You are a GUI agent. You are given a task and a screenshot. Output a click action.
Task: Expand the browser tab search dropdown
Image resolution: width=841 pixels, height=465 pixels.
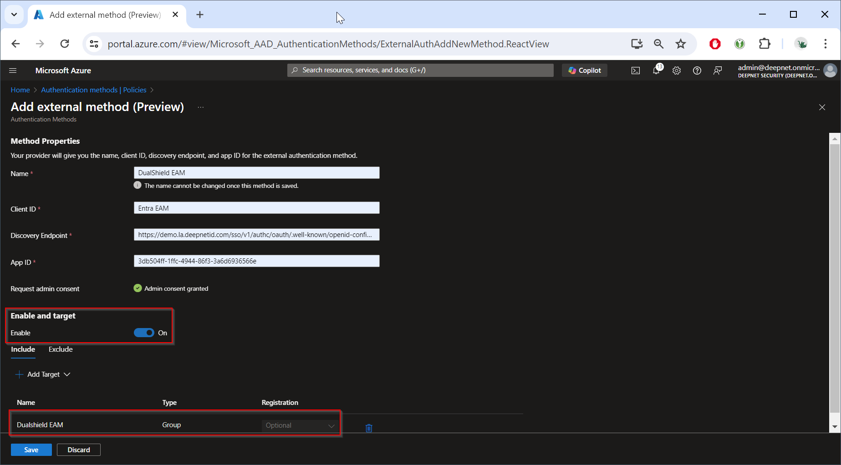pyautogui.click(x=14, y=15)
